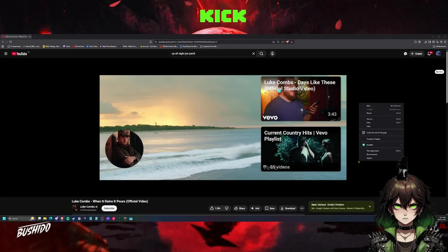This screenshot has height=252, width=448.
Task: Open more actions three-dot menu
Action: (302, 208)
